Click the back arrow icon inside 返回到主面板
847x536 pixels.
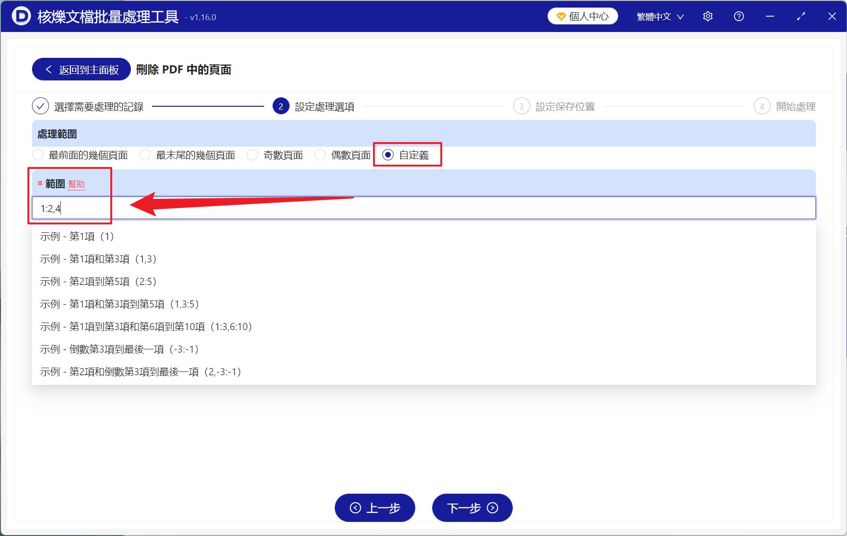click(x=48, y=69)
